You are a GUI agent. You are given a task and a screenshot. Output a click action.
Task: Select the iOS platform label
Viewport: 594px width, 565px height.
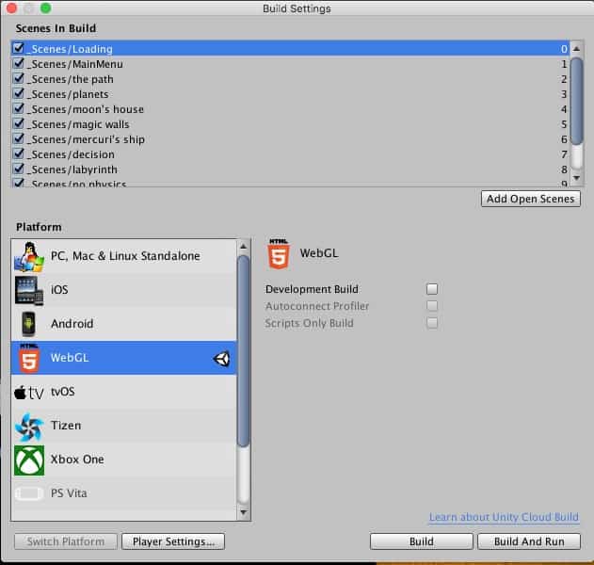pos(59,290)
